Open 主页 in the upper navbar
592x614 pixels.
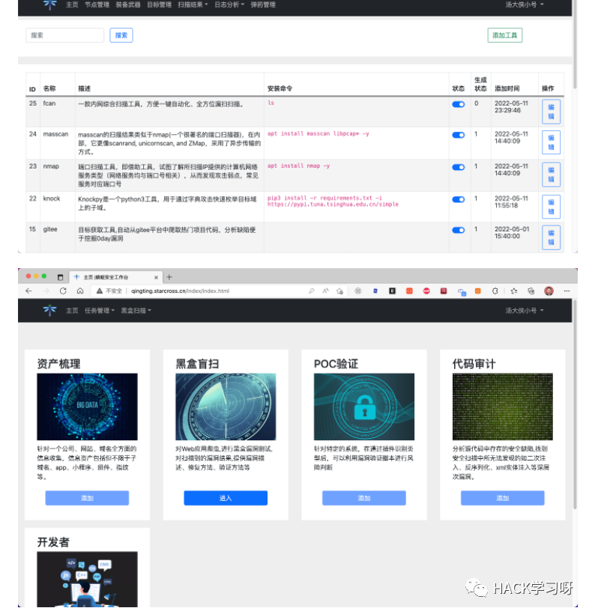click(72, 4)
